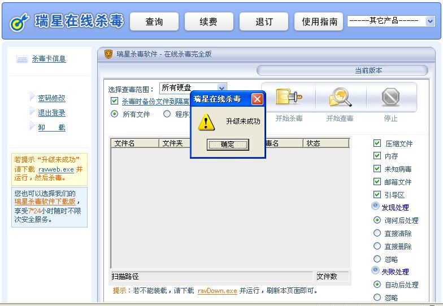Open the 杀毒卡信息 link
The width and height of the screenshot is (443, 306).
[x=49, y=59]
